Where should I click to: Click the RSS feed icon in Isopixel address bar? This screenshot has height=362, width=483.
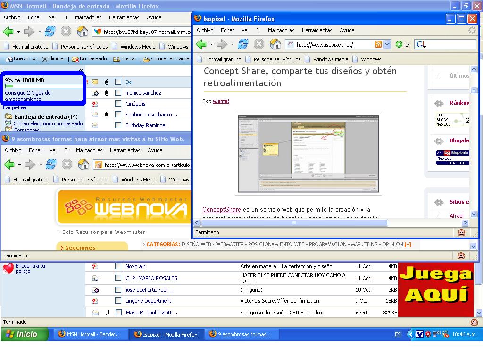378,44
